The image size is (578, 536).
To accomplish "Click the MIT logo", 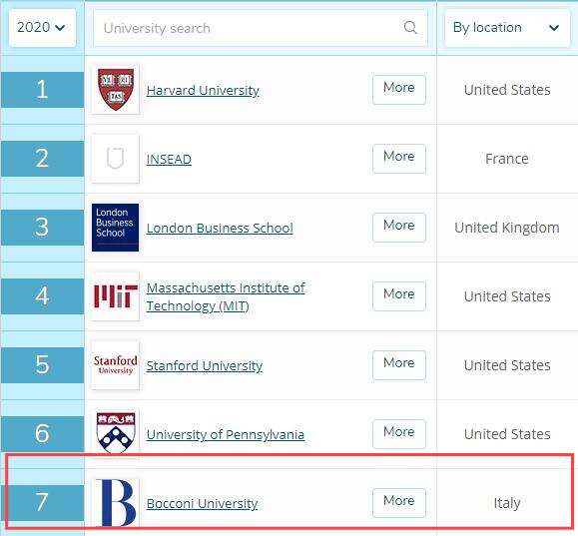I will [x=116, y=296].
